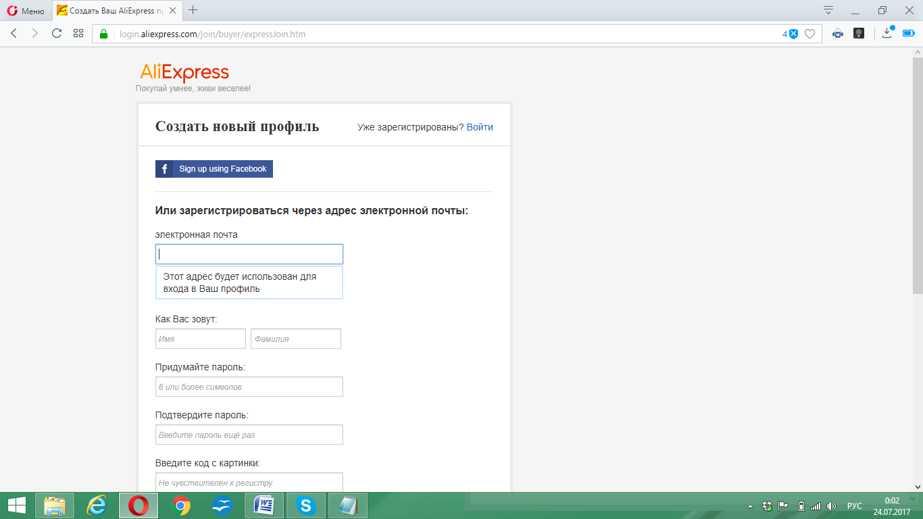
Task: Select the Создать Ваш AliExpress tab
Action: 116,10
